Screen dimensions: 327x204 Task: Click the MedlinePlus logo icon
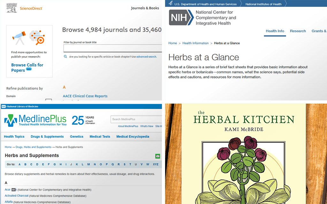click(x=11, y=121)
